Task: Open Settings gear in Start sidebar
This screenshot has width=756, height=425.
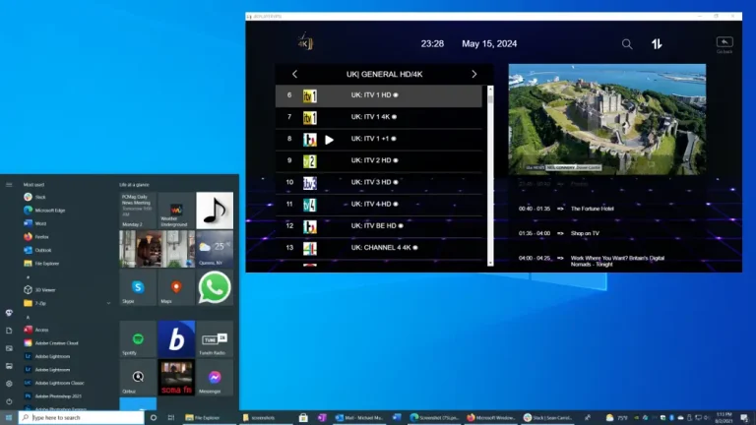Action: point(9,383)
